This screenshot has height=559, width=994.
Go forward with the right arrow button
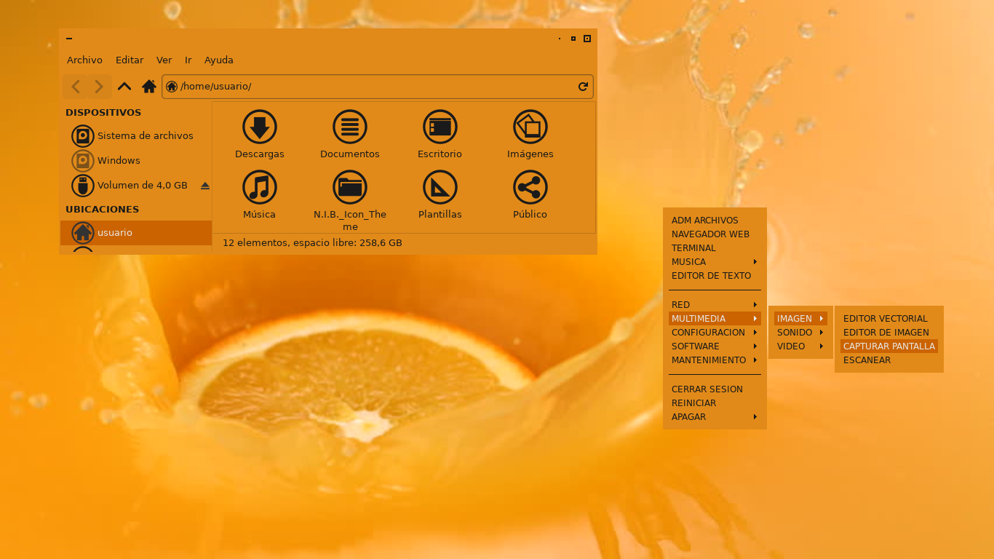pos(100,87)
